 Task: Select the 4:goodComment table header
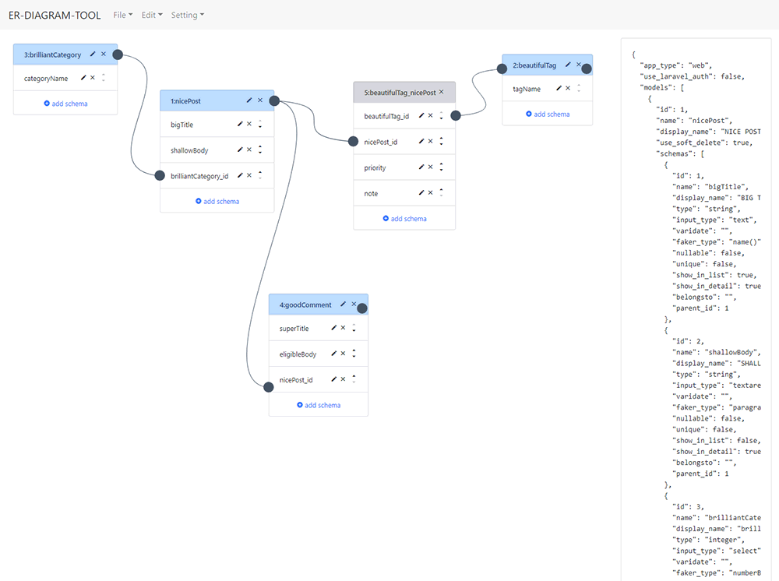point(319,305)
